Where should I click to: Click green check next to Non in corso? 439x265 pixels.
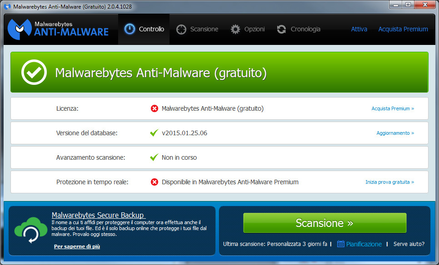(x=154, y=157)
